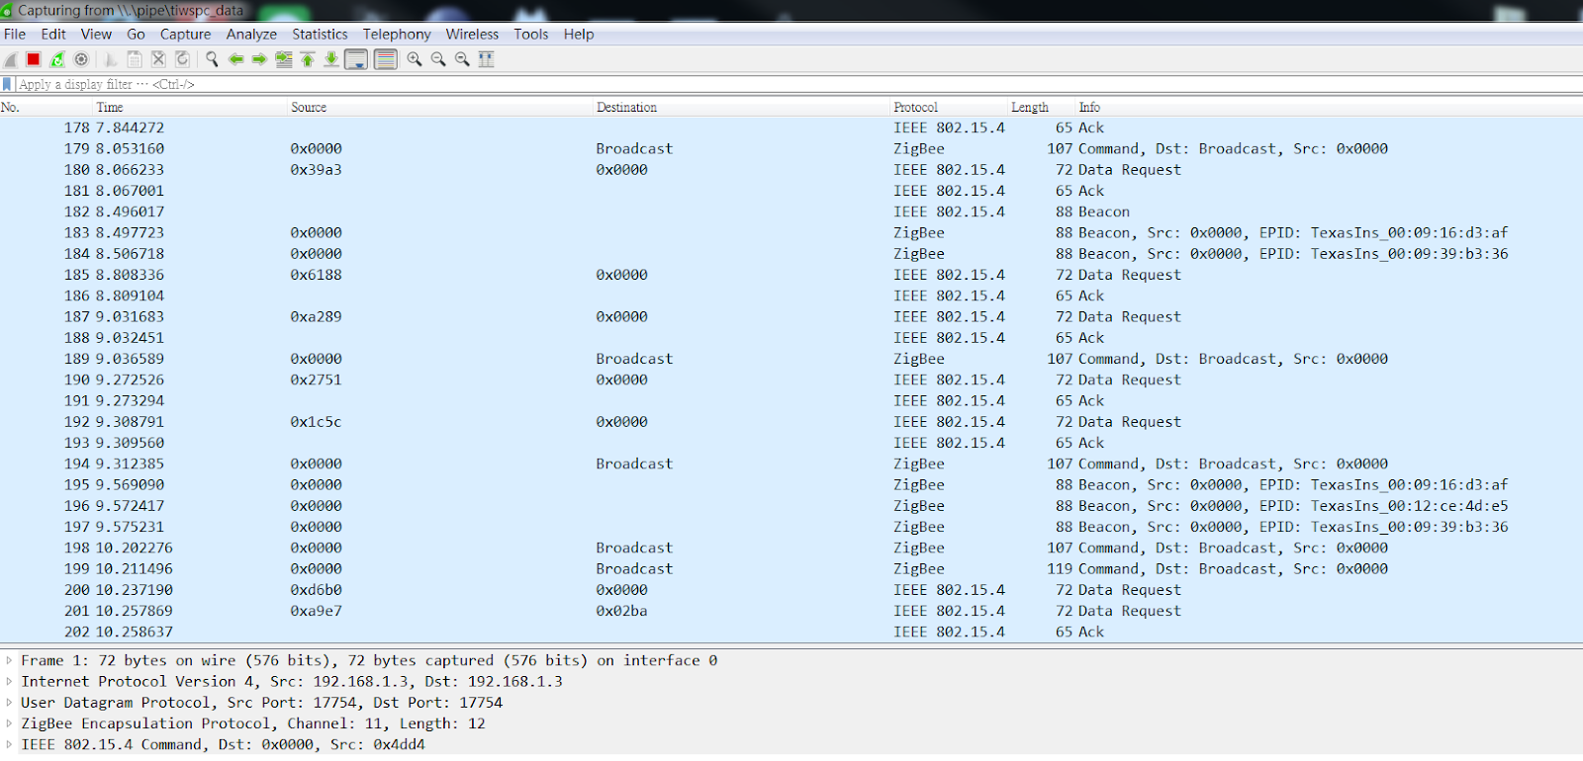Toggle packet list colorization
1583x761 pixels.
(x=386, y=59)
